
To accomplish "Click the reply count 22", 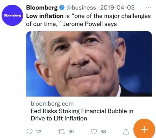I will point(38,132).
